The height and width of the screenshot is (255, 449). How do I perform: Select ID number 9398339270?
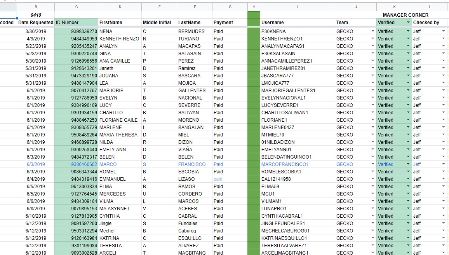click(x=77, y=31)
